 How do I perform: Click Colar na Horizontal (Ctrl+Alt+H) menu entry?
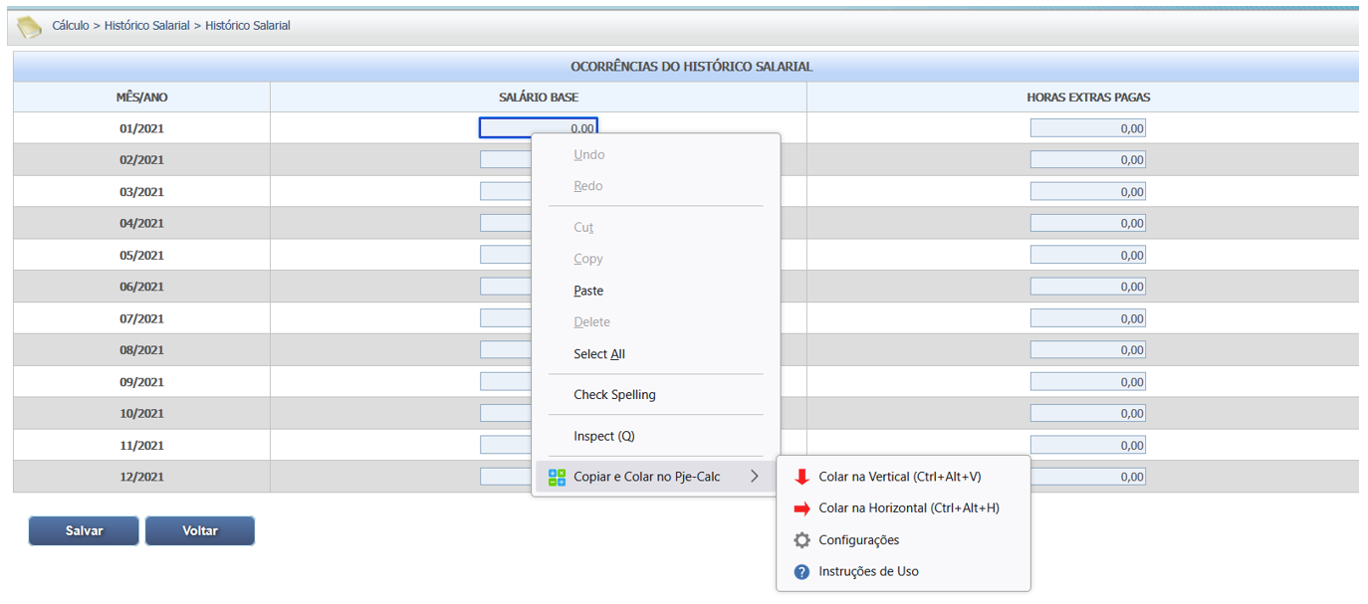908,508
